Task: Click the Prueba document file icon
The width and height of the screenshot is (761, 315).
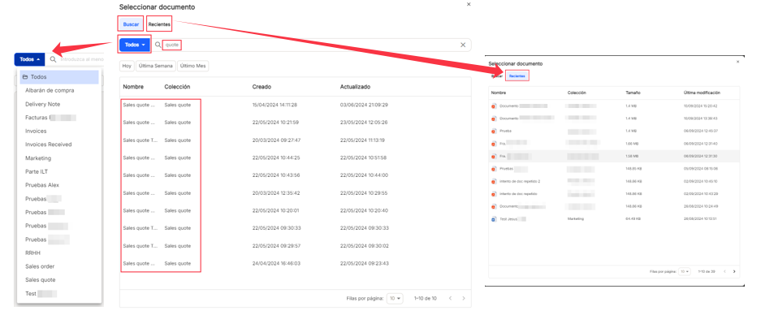Action: 494,131
